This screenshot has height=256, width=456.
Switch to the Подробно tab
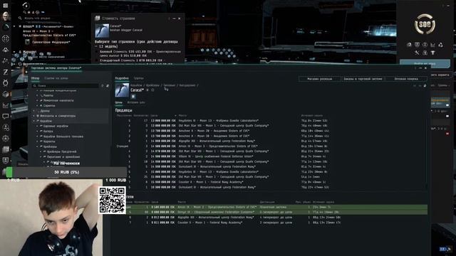(x=122, y=78)
